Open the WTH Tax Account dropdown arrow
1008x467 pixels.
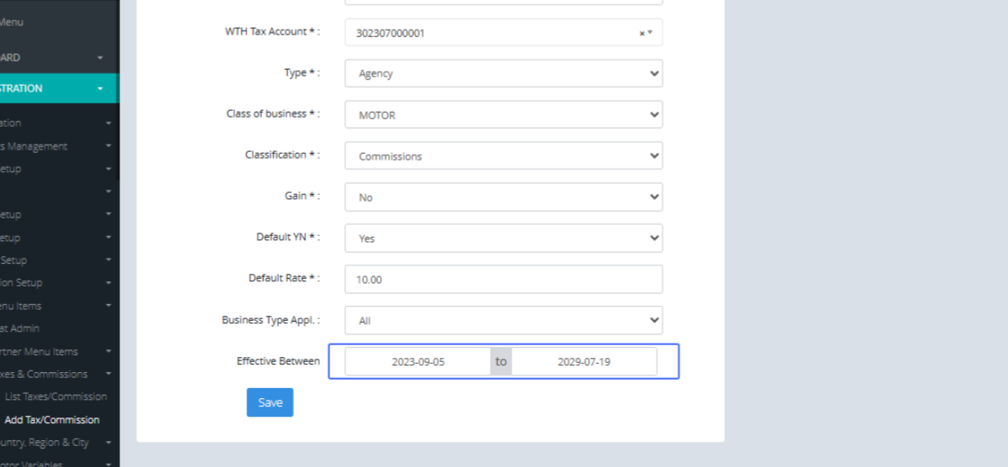649,34
